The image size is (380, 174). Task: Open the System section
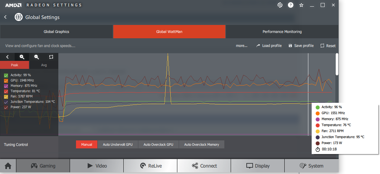coord(311,166)
